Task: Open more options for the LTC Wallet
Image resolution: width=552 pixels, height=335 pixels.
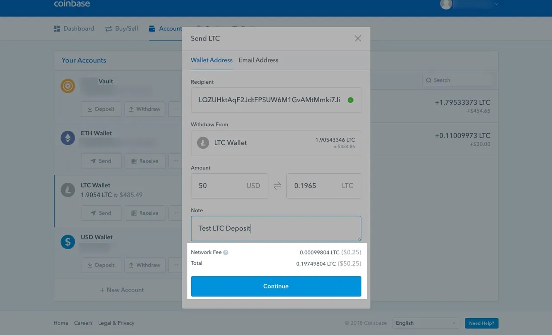Action: 175,213
